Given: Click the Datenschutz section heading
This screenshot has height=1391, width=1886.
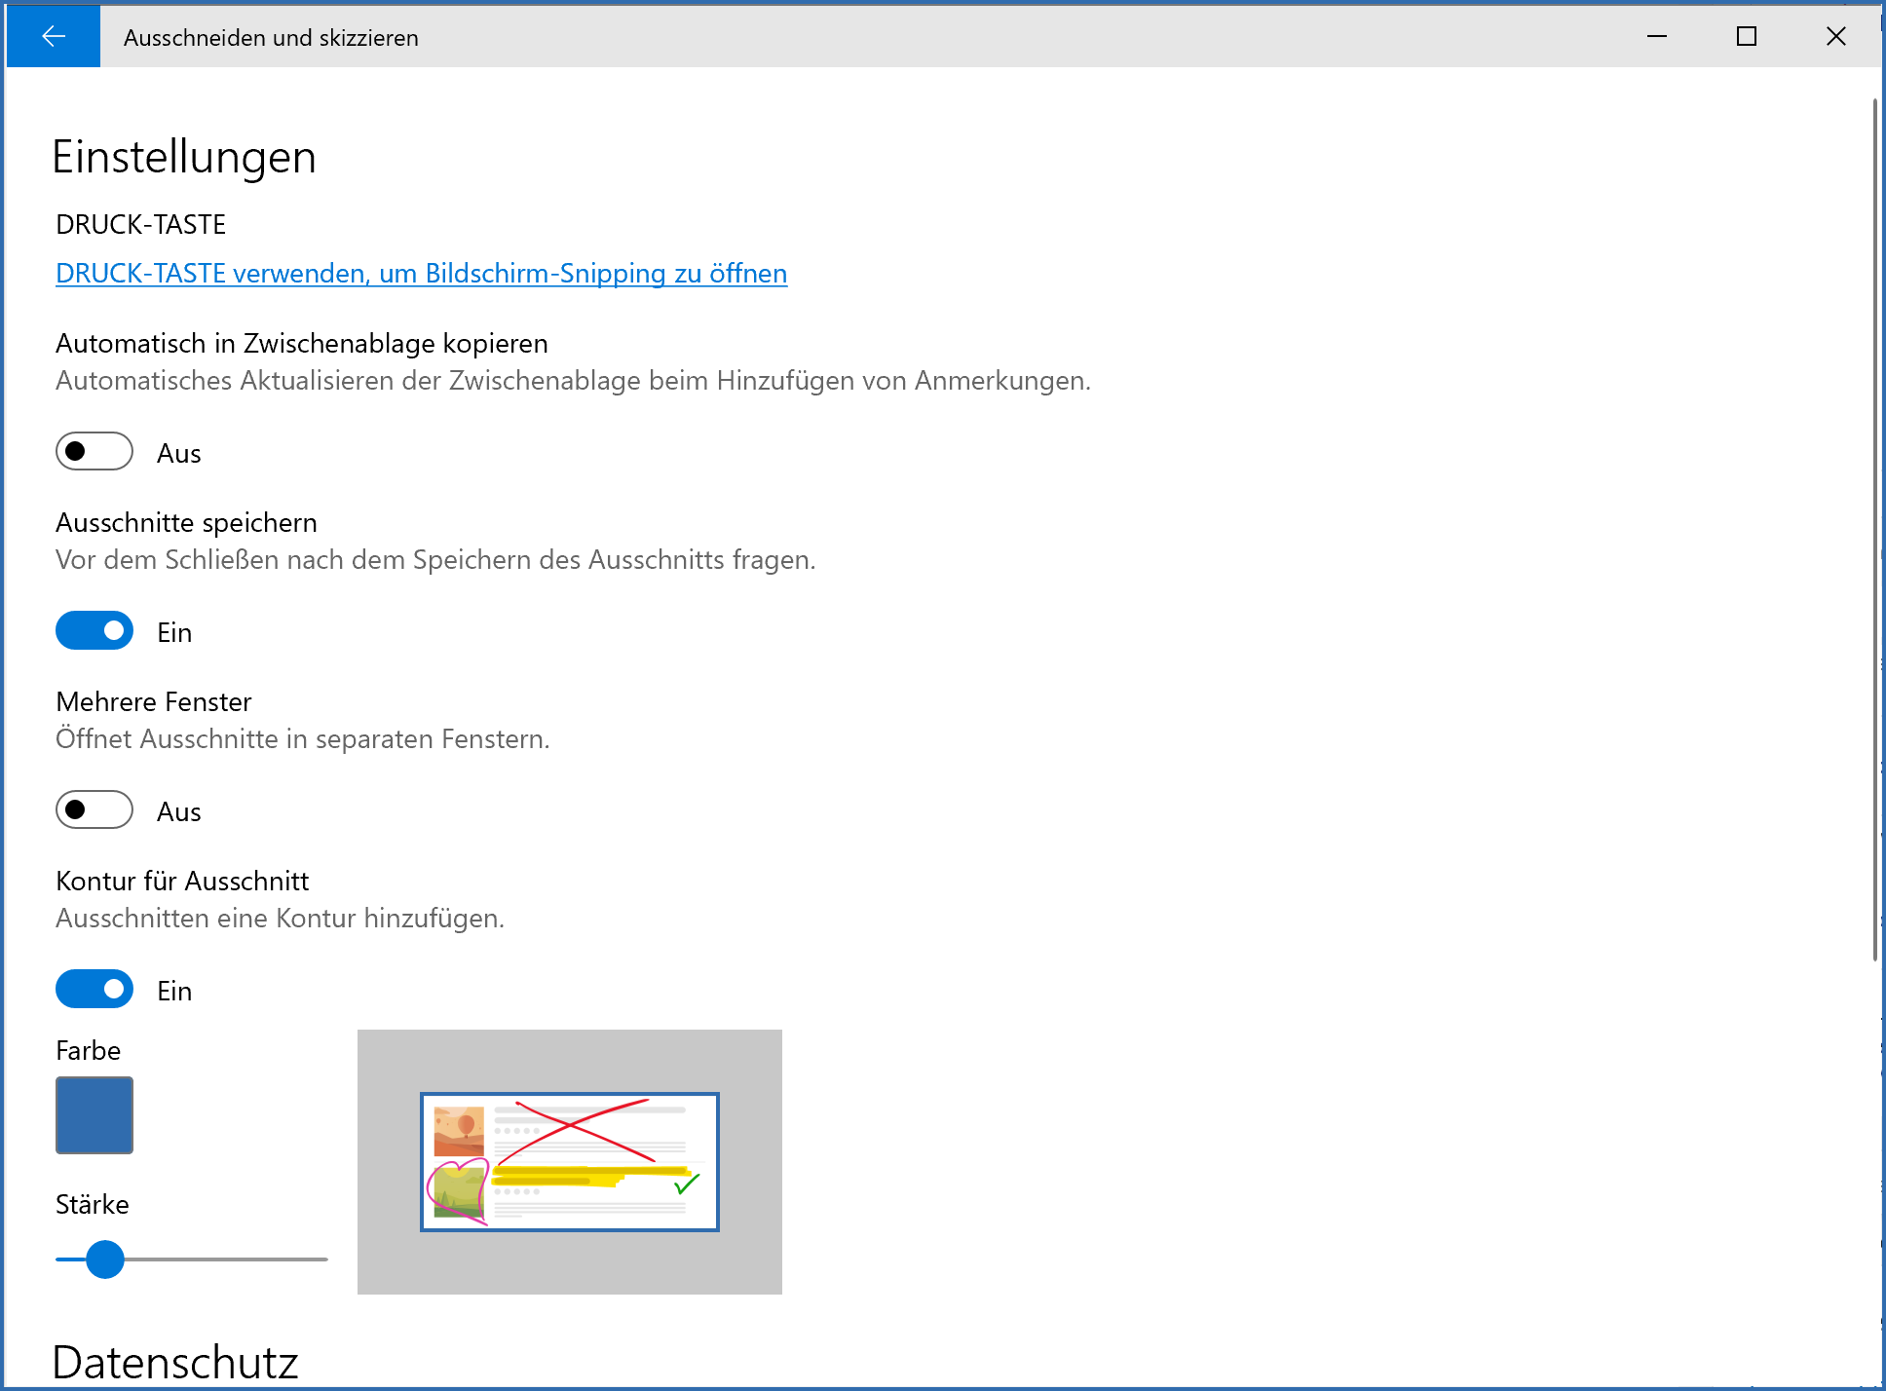Looking at the screenshot, I should [175, 1362].
